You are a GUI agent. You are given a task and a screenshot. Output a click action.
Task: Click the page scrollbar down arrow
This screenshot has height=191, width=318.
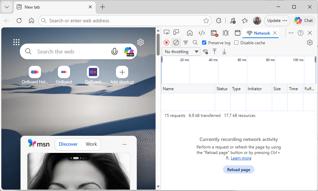coord(158,187)
